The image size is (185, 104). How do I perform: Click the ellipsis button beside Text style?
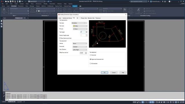(x=86, y=23)
